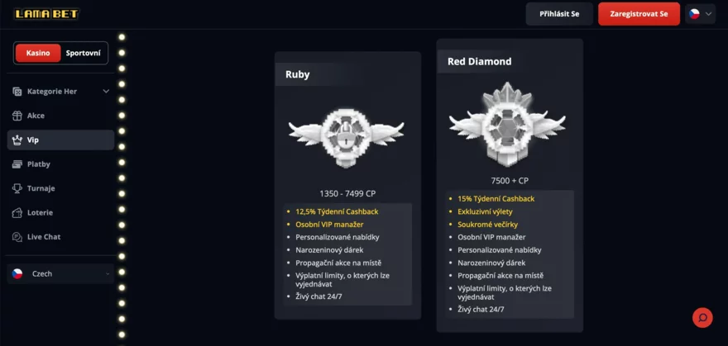Screen dimensions: 728x346
Task: Click the Ruby VIP badge image
Action: [347, 134]
